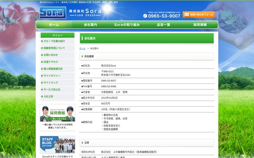Select 品目一覧 navigation tab
The image size is (254, 158).
(164, 24)
